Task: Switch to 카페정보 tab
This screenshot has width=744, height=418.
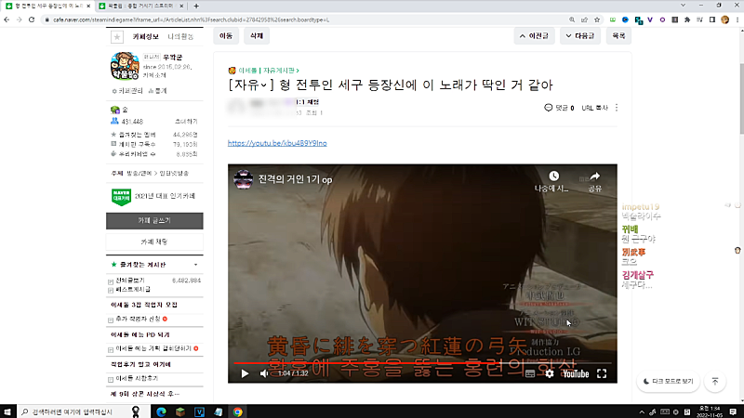Action: (x=145, y=36)
